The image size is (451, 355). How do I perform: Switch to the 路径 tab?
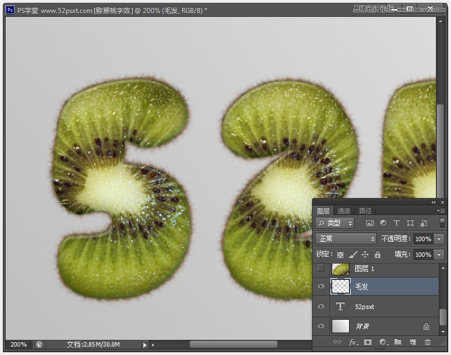(365, 211)
